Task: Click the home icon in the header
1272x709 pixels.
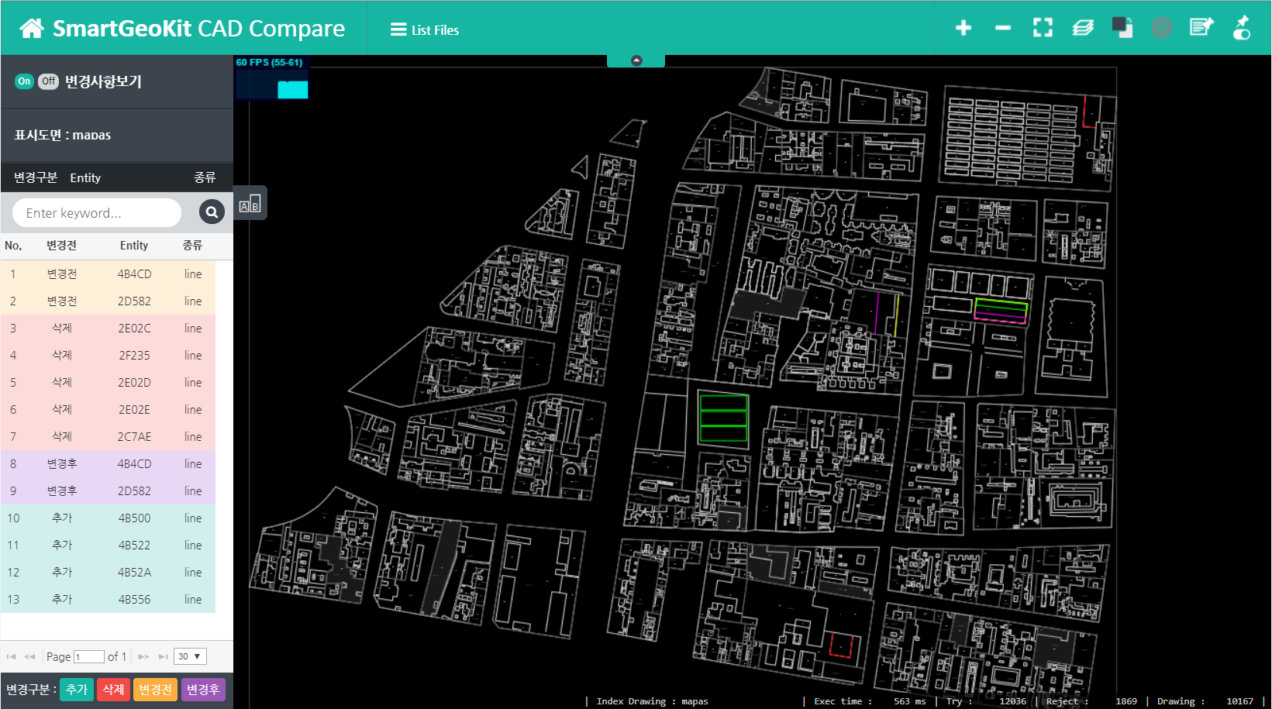Action: [32, 29]
